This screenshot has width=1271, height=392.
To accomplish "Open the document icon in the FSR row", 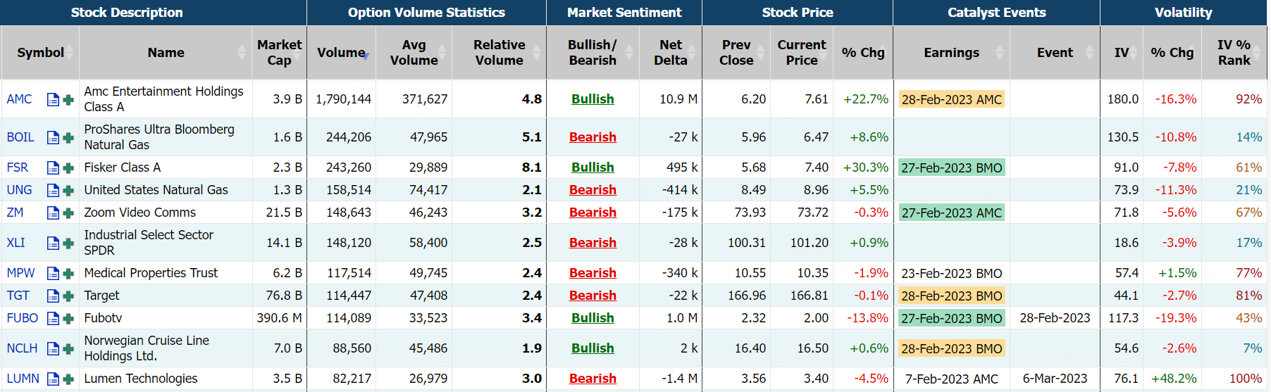I will [53, 167].
